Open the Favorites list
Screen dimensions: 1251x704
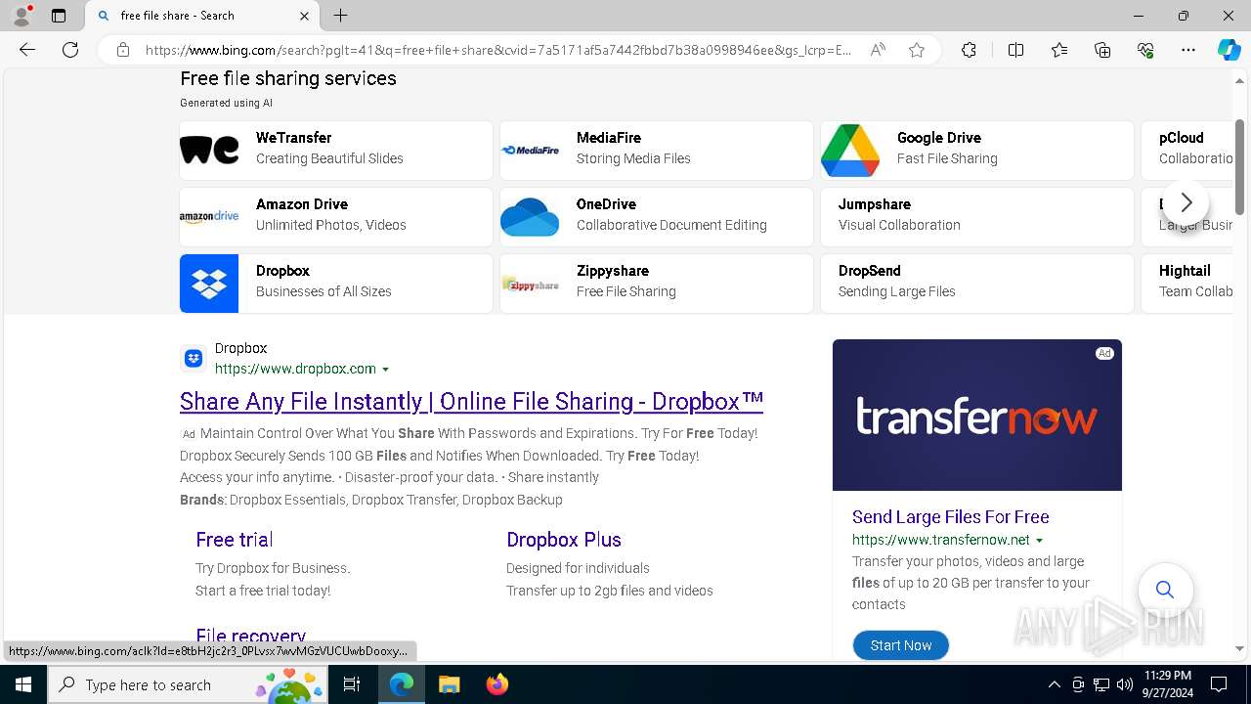coord(1059,50)
